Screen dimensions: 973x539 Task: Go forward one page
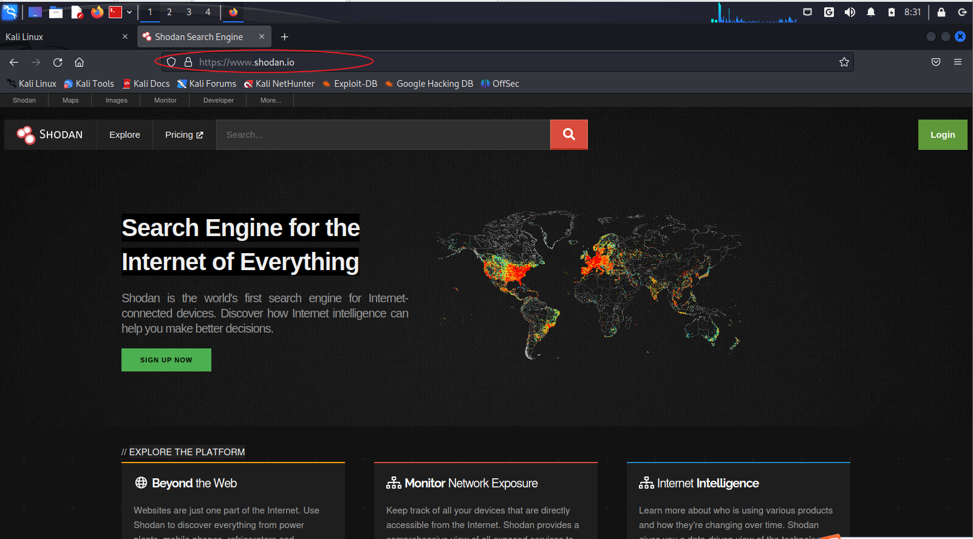(36, 62)
